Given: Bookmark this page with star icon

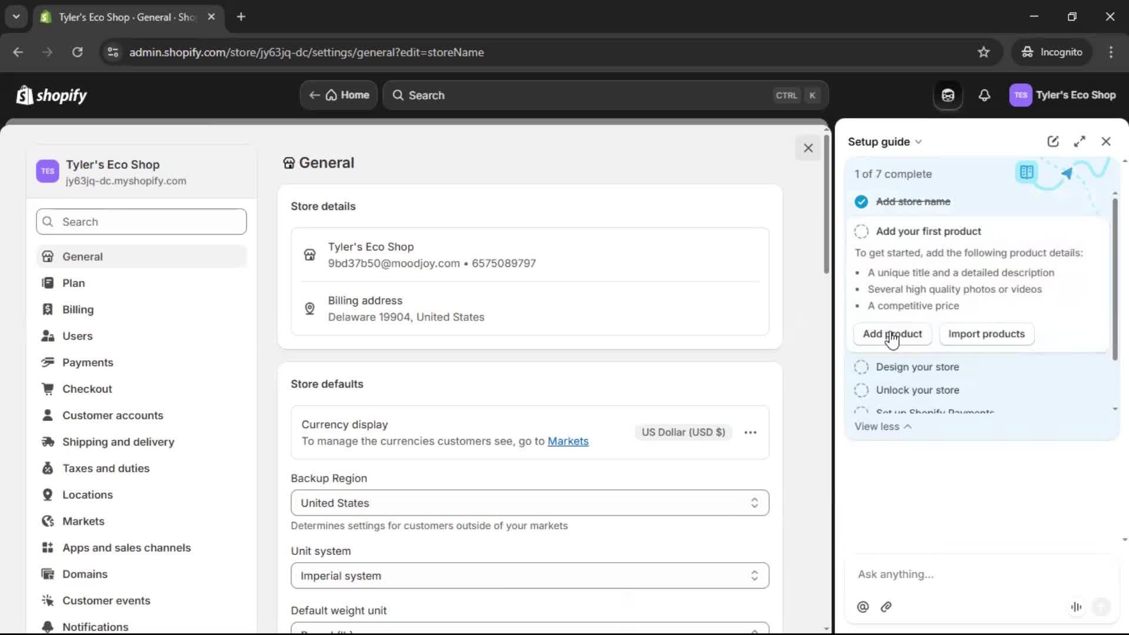Looking at the screenshot, I should point(984,52).
